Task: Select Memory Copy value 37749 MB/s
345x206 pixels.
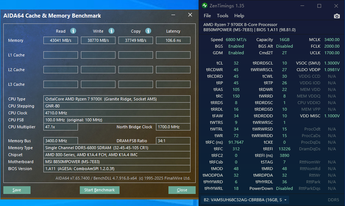Action: 135,40
